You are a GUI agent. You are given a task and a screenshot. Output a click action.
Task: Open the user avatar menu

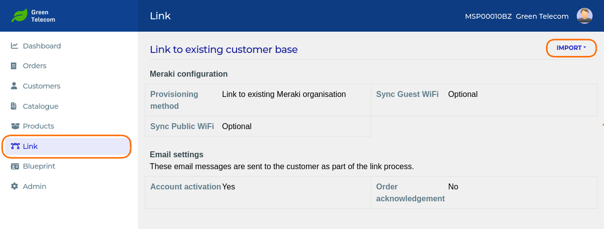pos(585,16)
